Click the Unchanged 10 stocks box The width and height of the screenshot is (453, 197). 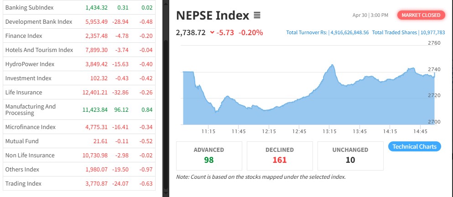pos(350,155)
